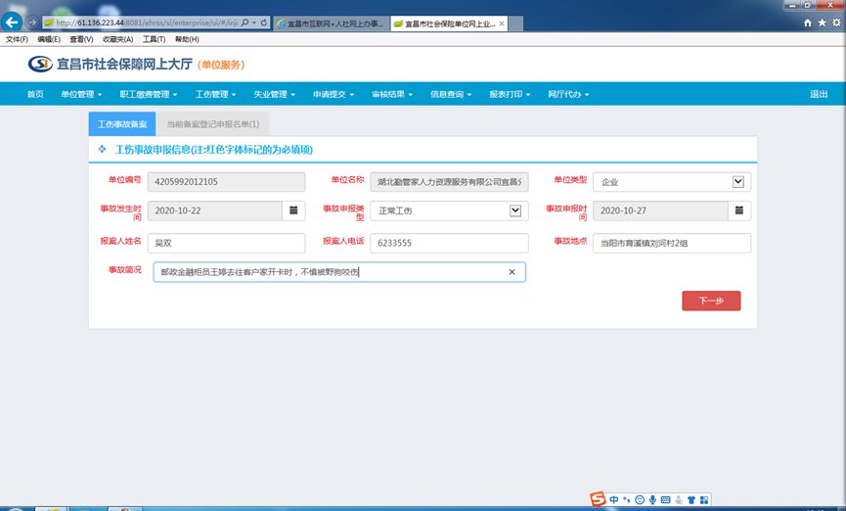
Task: Toggle Chinese/English input mode 中
Action: (x=614, y=499)
